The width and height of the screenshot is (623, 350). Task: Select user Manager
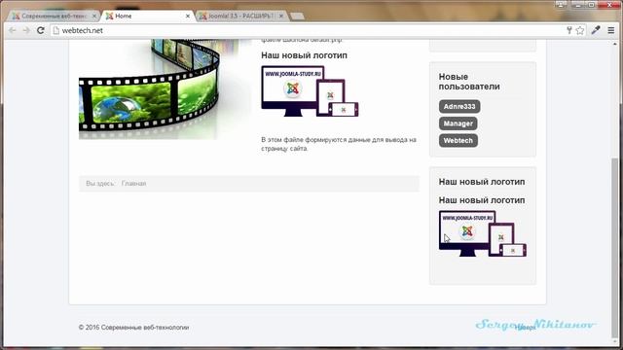coord(458,123)
